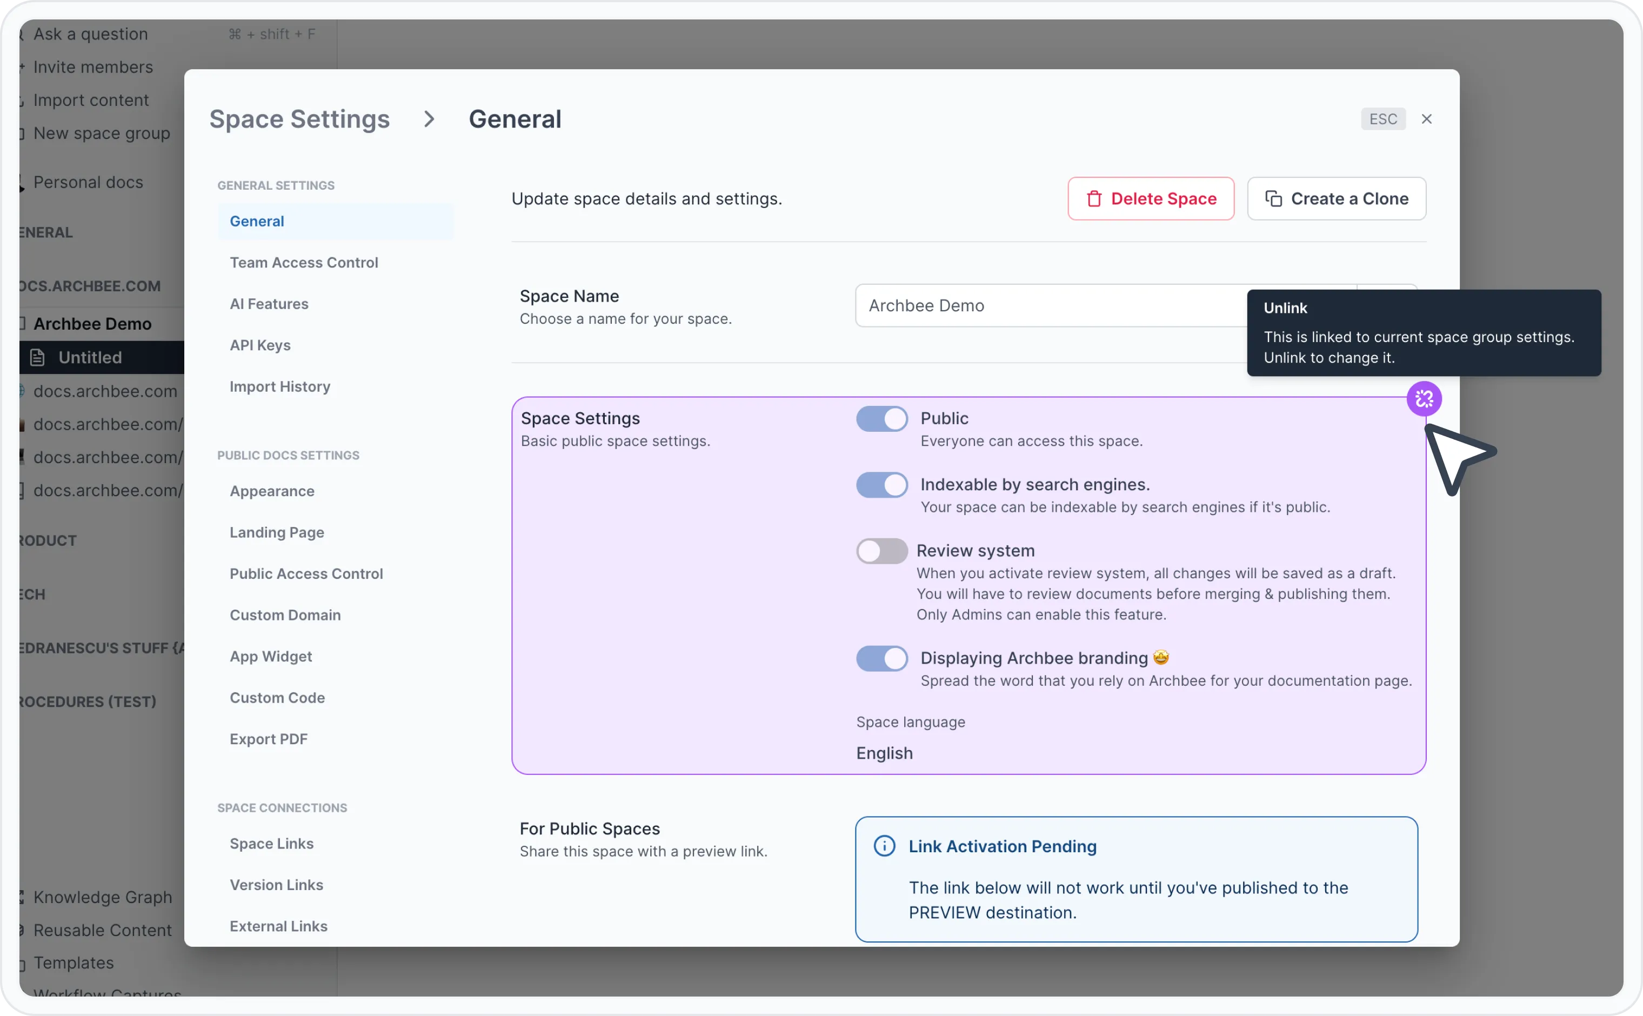Viewport: 1643px width, 1016px height.
Task: Open Version Links settings
Action: pyautogui.click(x=276, y=885)
